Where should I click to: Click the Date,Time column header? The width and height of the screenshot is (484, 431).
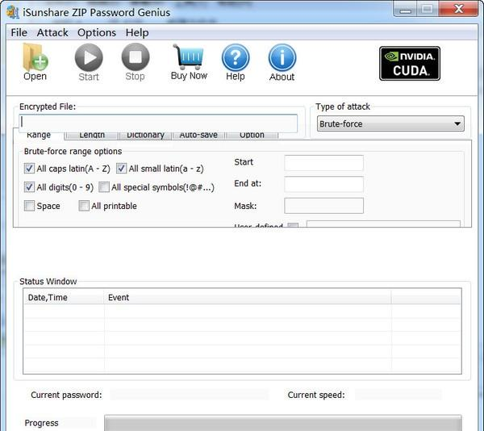point(64,297)
